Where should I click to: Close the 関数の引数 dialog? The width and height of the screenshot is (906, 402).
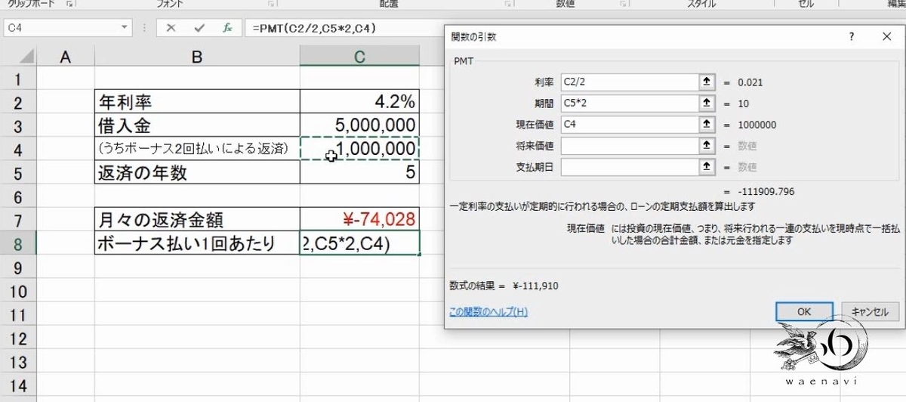(886, 36)
